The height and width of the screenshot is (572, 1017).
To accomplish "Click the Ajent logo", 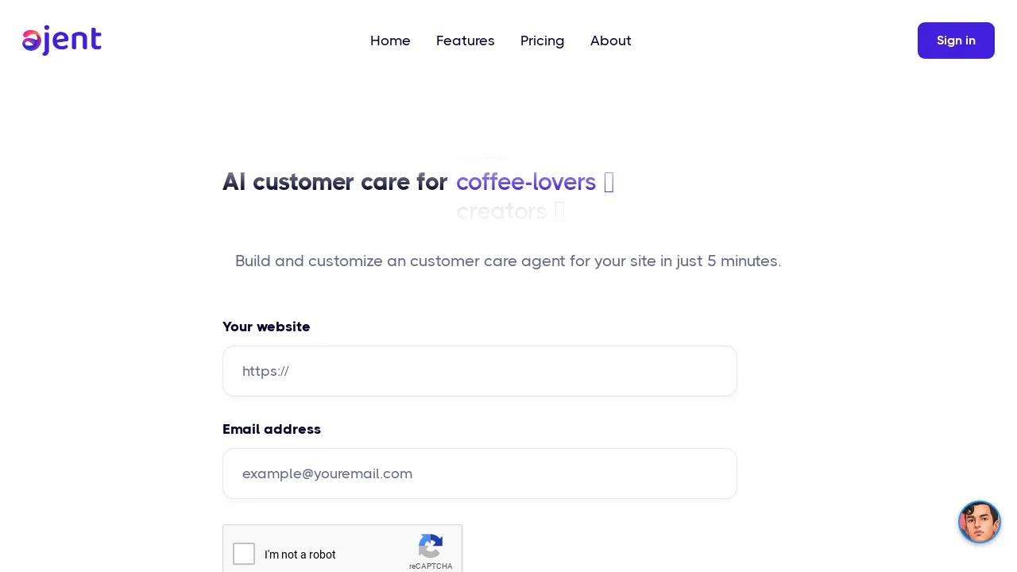I will (62, 41).
